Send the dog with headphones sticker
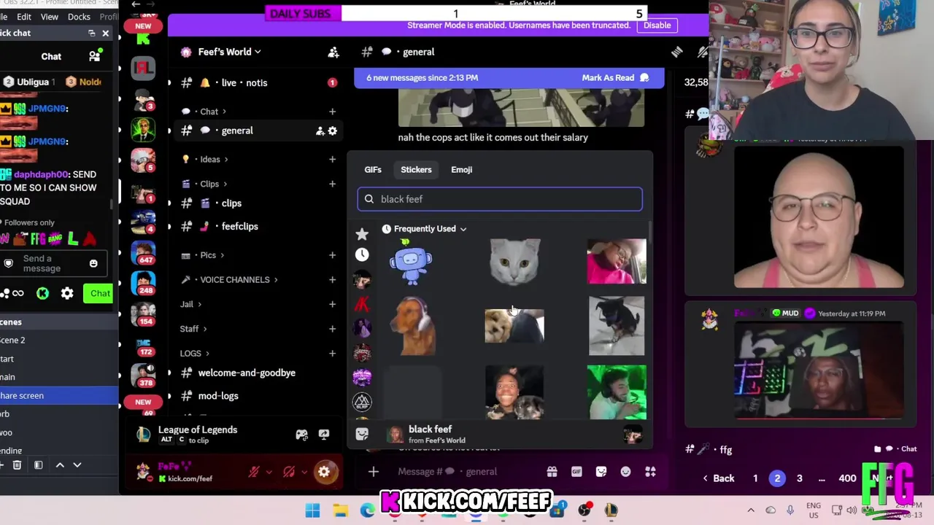Image resolution: width=934 pixels, height=525 pixels. [x=412, y=326]
